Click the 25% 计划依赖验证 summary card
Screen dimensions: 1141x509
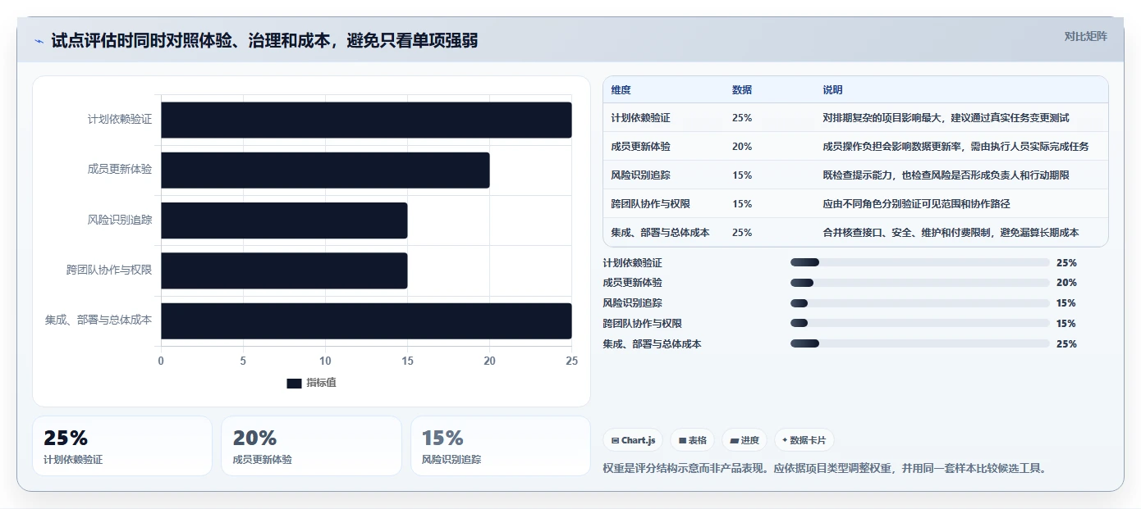tap(122, 446)
